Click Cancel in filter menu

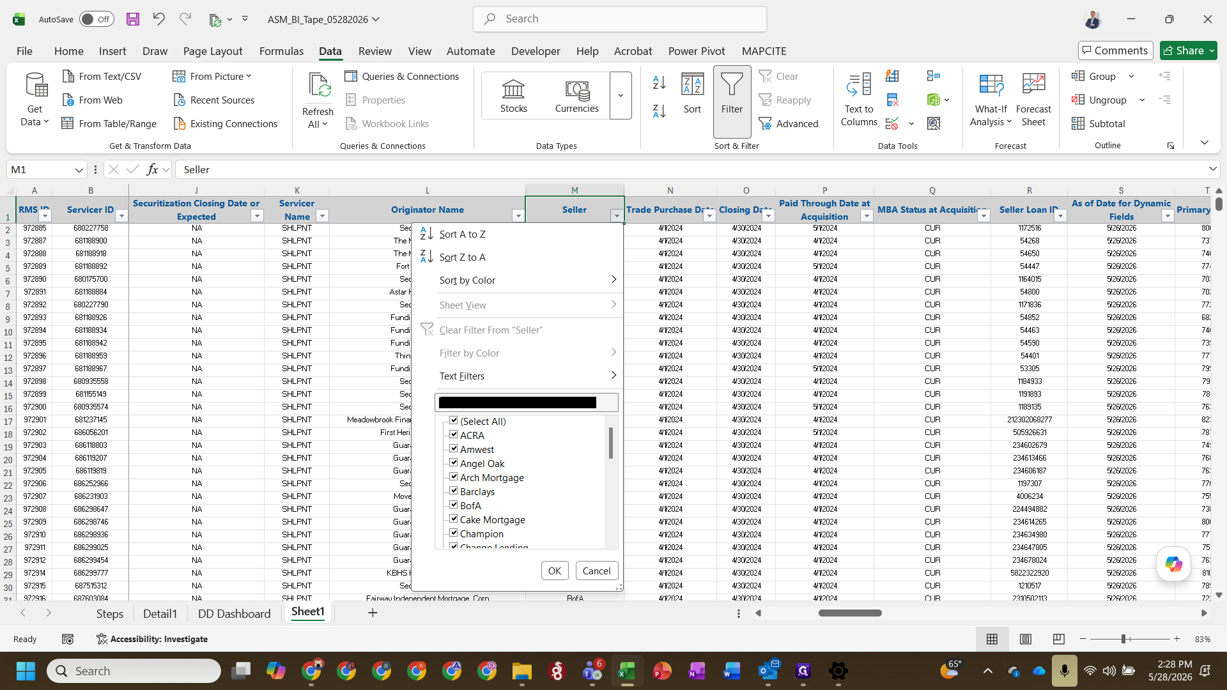click(x=596, y=571)
